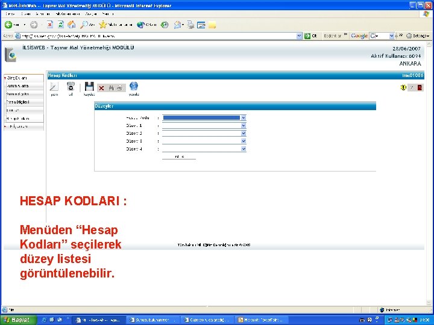
Task: Click the Bağlantılar links toolbar label
Action: click(x=332, y=36)
